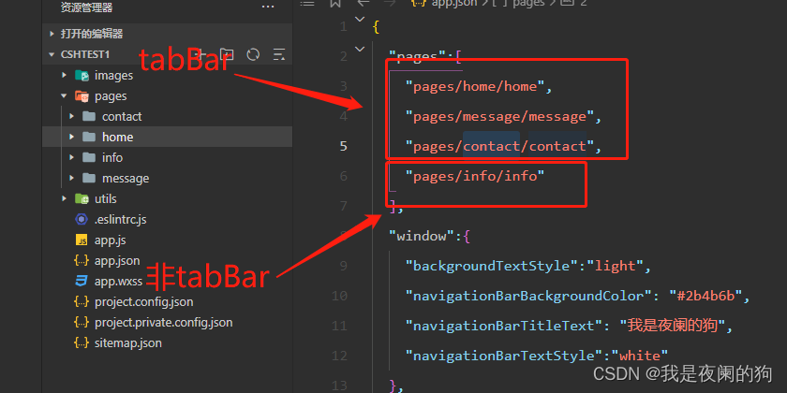Click the contact folder icon
This screenshot has height=393, width=787.
(89, 117)
